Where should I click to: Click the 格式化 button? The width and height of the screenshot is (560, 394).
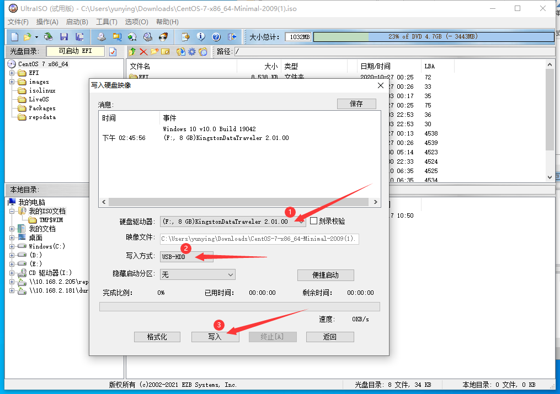pyautogui.click(x=157, y=337)
